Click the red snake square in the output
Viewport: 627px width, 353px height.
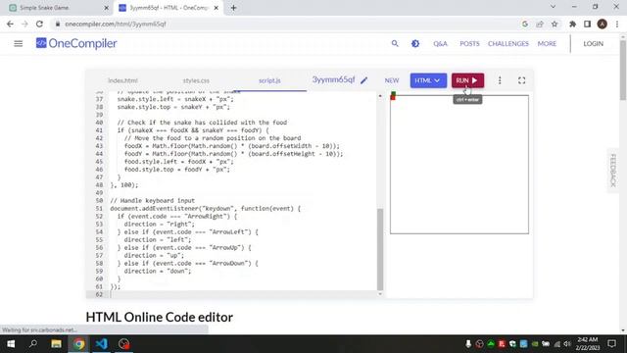pyautogui.click(x=393, y=98)
